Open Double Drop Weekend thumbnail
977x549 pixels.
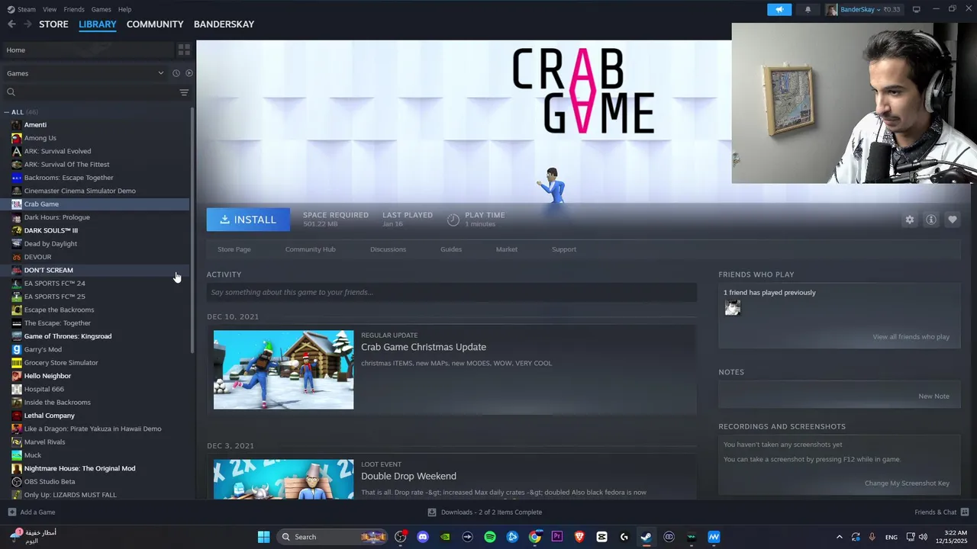coord(283,479)
